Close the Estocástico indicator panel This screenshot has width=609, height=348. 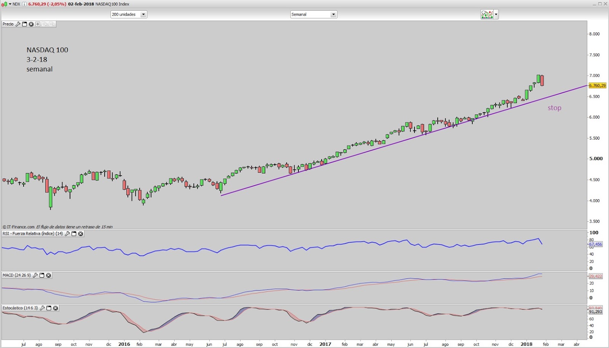(56, 308)
